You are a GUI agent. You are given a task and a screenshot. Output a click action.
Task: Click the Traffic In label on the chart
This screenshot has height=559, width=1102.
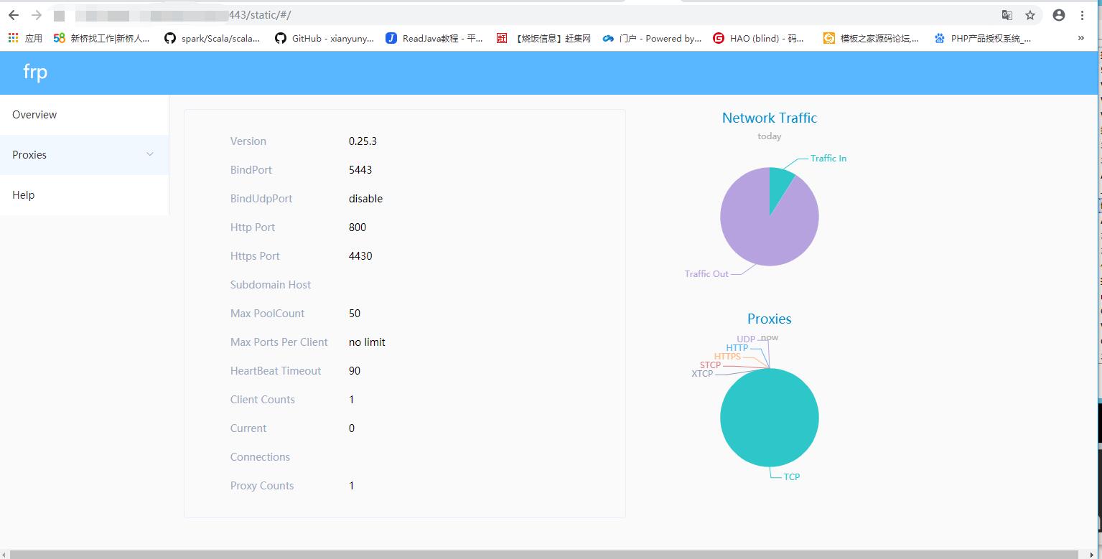827,158
